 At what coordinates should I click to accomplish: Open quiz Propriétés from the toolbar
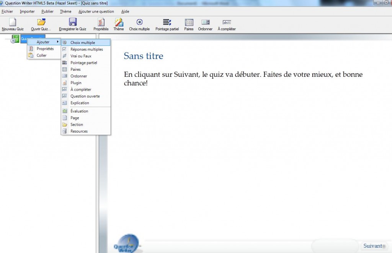pyautogui.click(x=100, y=24)
